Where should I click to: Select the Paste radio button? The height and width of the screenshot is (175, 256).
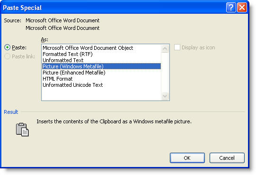click(8, 47)
